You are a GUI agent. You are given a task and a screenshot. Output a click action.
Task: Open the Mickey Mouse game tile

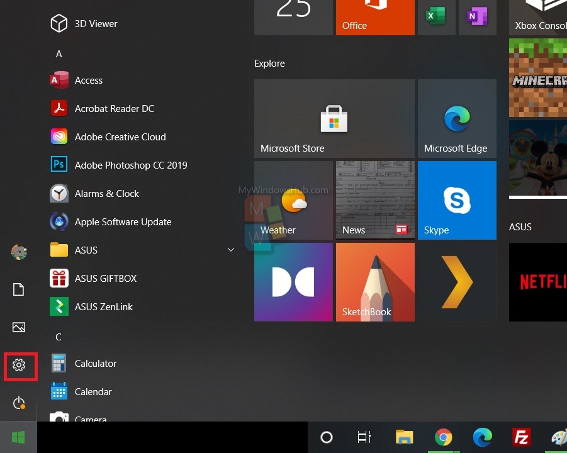coord(537,159)
